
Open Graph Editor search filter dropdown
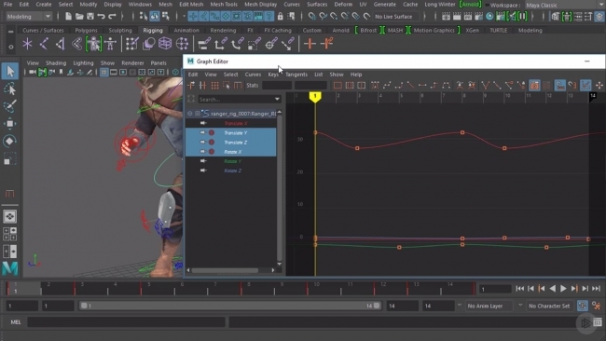277,100
